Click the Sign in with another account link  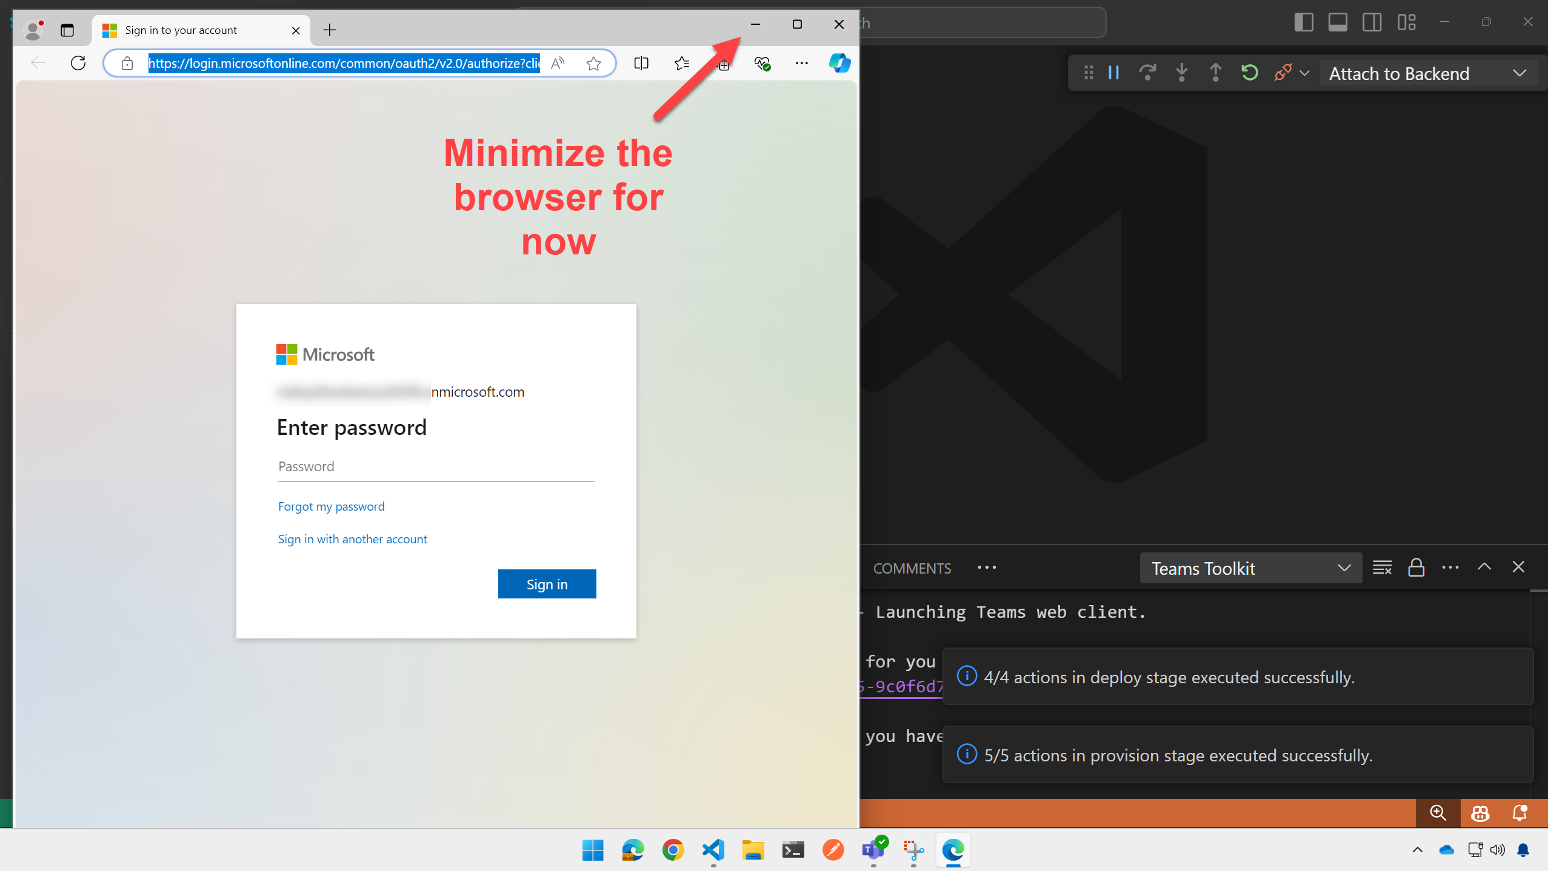click(x=352, y=537)
